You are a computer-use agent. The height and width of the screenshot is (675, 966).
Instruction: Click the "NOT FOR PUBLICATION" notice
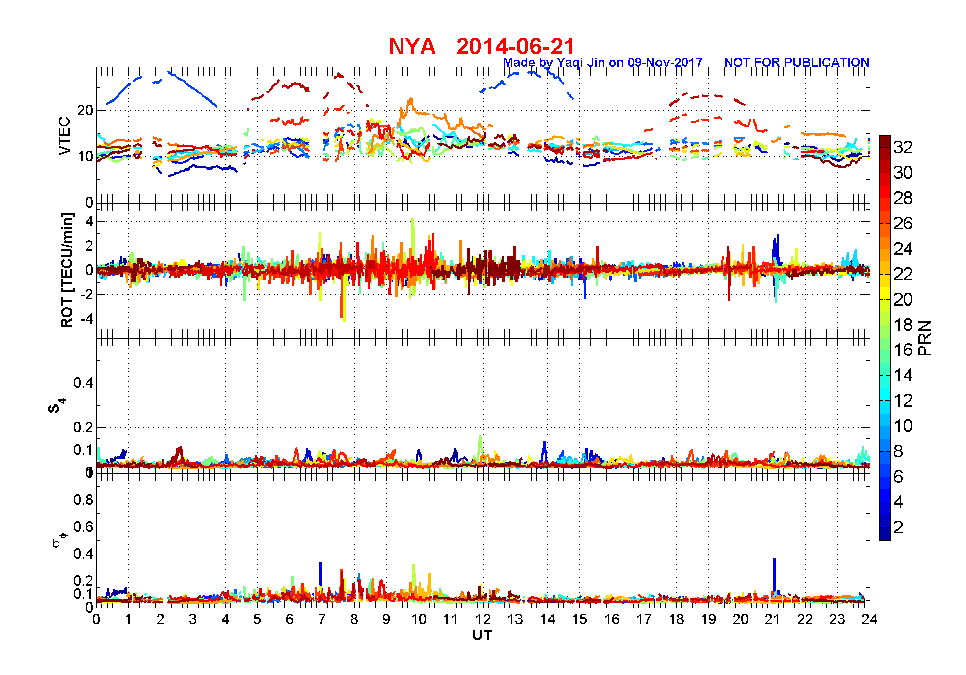(x=797, y=62)
